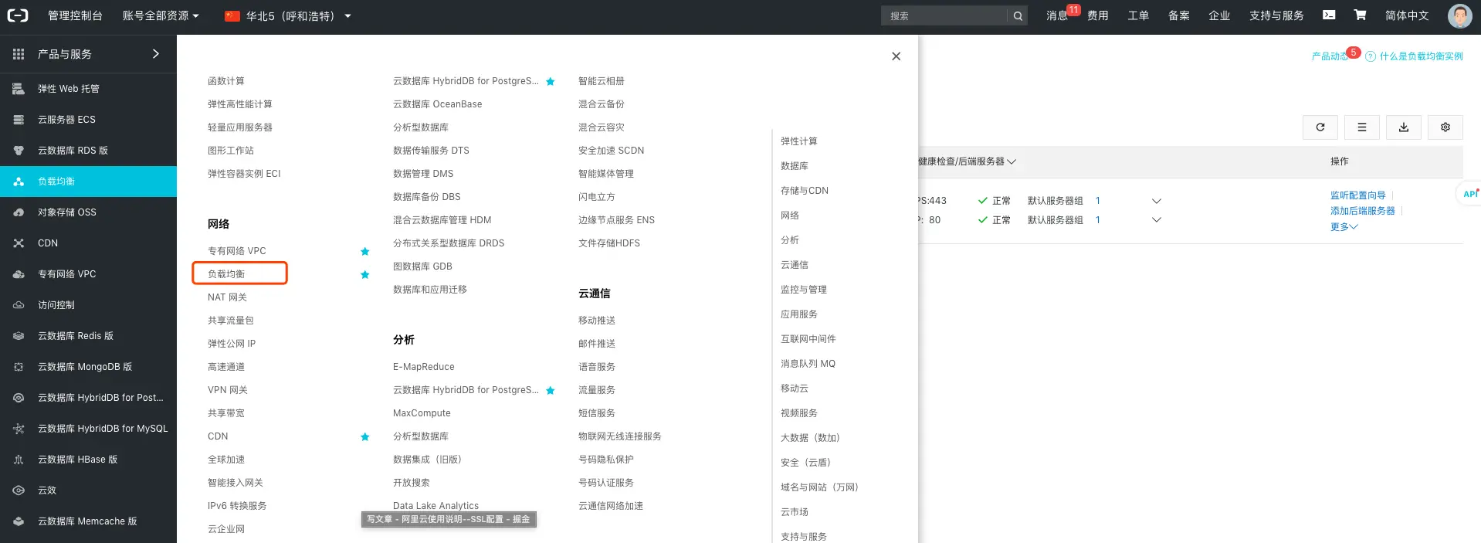The image size is (1481, 543).
Task: Expand 产品与服务 arrow in sidebar
Action: tap(156, 54)
